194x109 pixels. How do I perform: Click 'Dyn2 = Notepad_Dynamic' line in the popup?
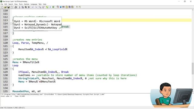click(x=38, y=25)
